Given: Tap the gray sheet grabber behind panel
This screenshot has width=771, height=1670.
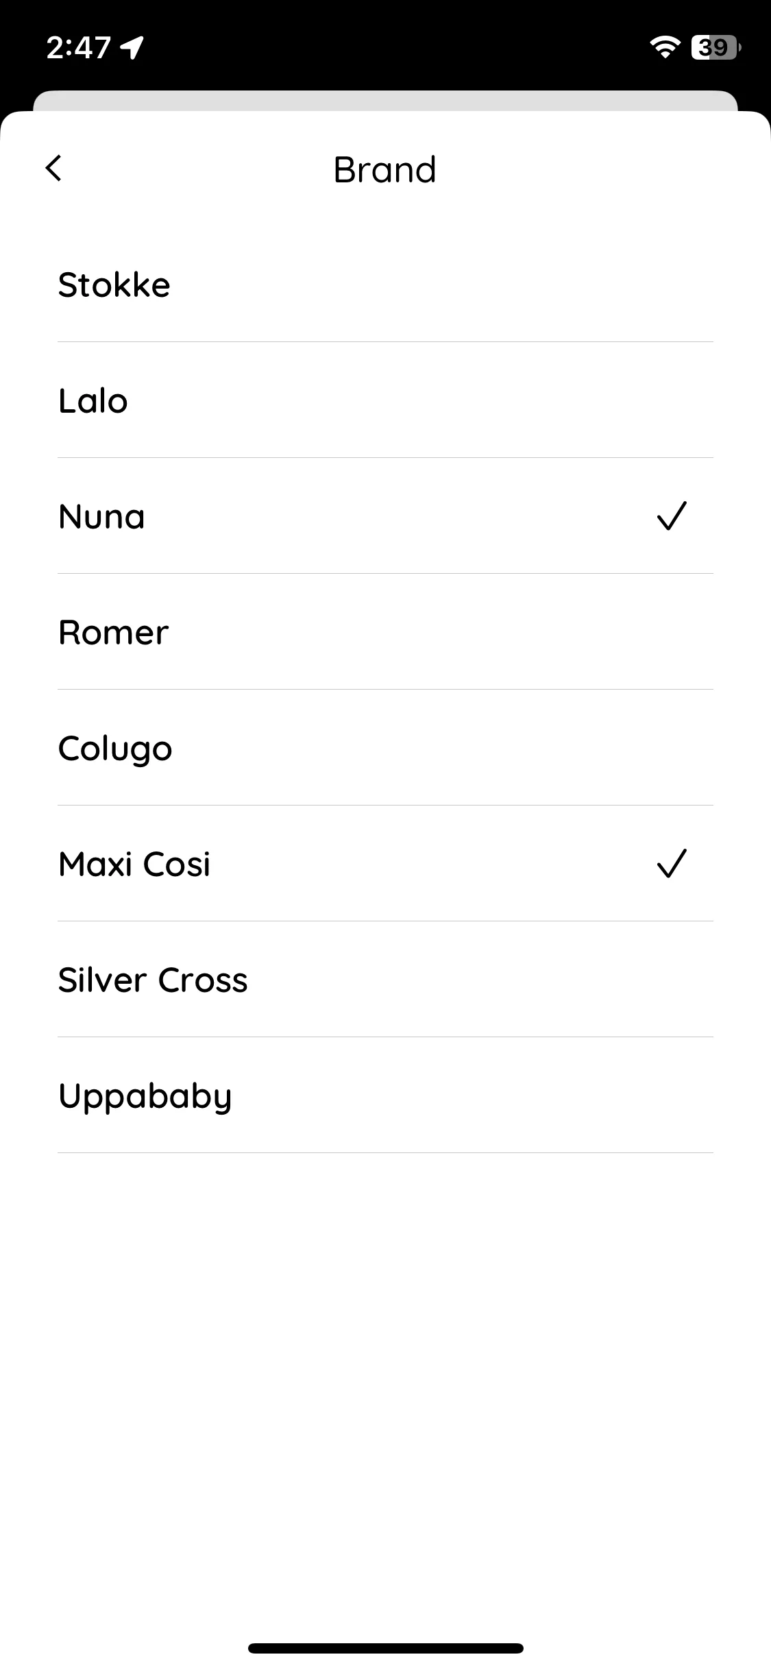Looking at the screenshot, I should click(x=385, y=100).
